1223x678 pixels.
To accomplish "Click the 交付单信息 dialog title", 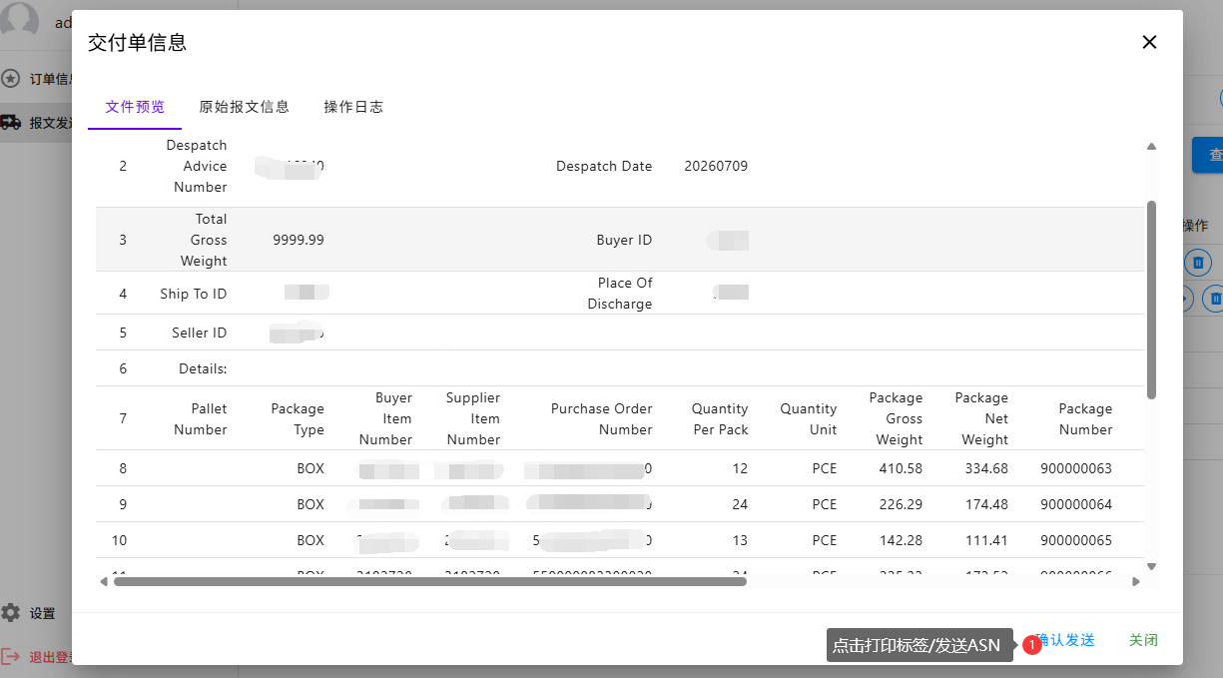I will pos(137,42).
